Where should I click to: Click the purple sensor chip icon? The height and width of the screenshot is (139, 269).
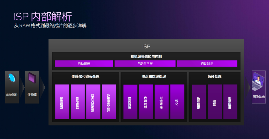(32, 78)
